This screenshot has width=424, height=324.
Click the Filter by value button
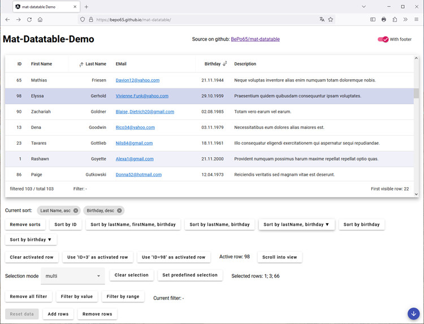coord(77,296)
